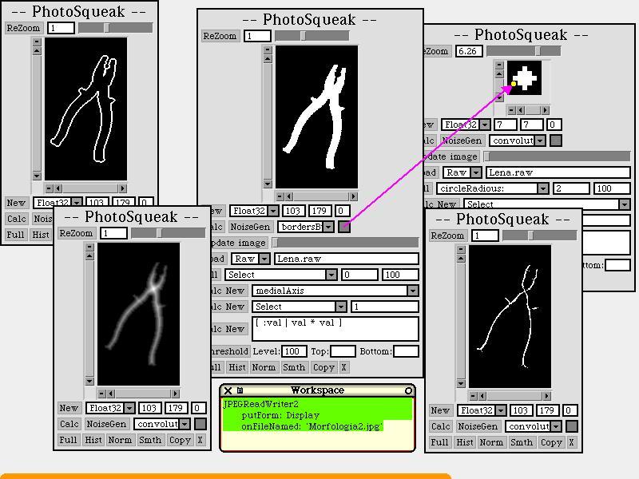Click the scroll-up arrow of the top-left image scrollbar
639x479 pixels.
37,51
